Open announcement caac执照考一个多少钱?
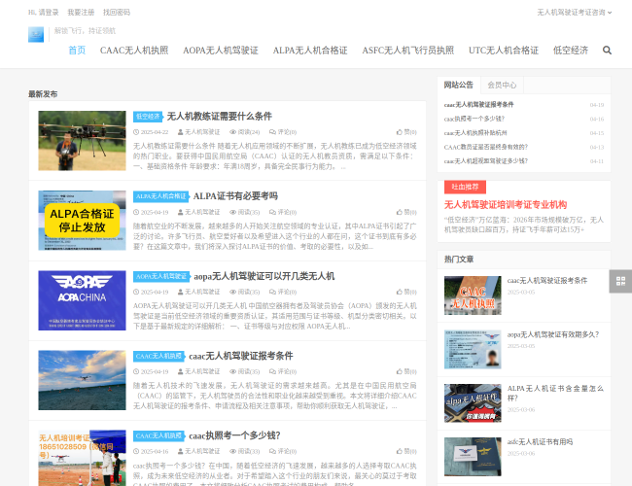 [474, 119]
